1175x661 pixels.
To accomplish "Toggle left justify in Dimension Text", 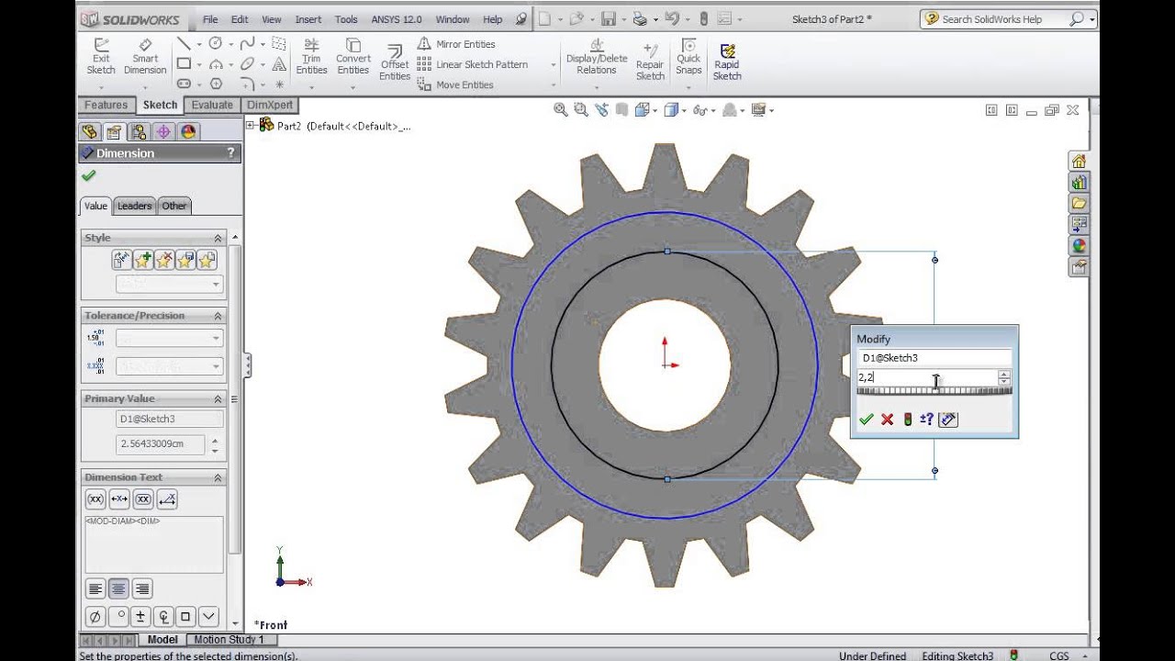I will pyautogui.click(x=95, y=589).
